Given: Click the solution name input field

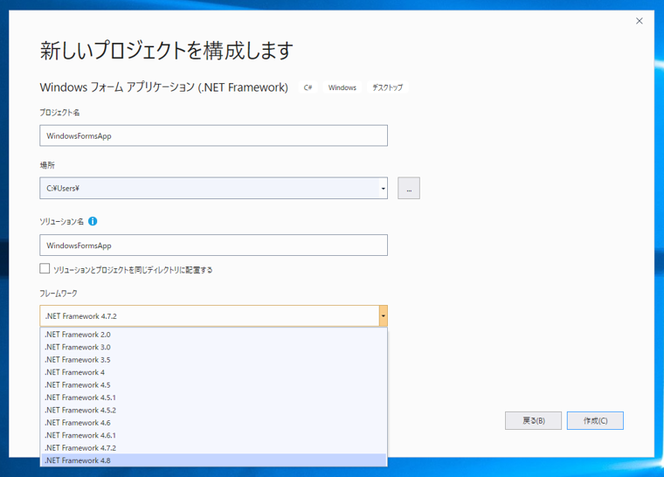Looking at the screenshot, I should 213,245.
